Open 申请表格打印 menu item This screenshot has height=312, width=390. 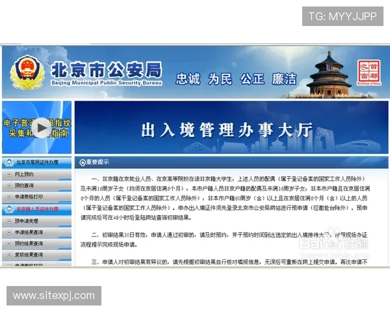click(x=36, y=197)
